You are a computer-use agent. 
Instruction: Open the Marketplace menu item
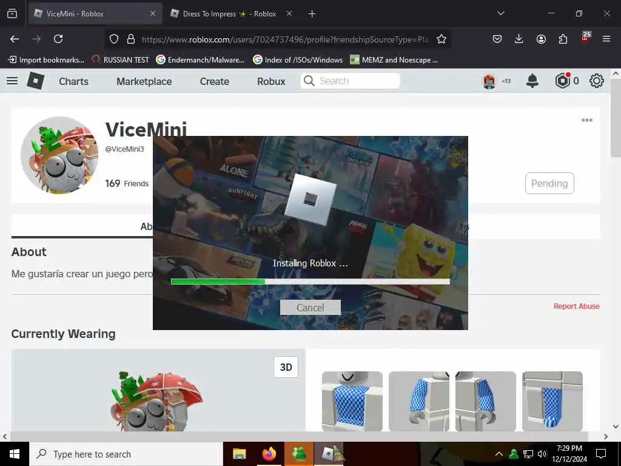pos(144,81)
